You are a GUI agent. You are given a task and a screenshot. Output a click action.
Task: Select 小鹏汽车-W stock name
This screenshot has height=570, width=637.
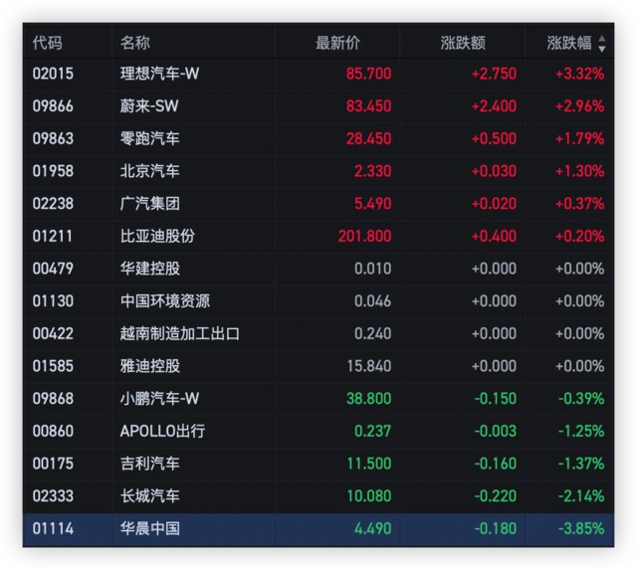[x=159, y=398]
